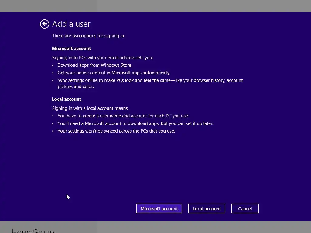Click 'There are two options for signing in:'
Viewport: 311px width, 233px height.
(88, 36)
